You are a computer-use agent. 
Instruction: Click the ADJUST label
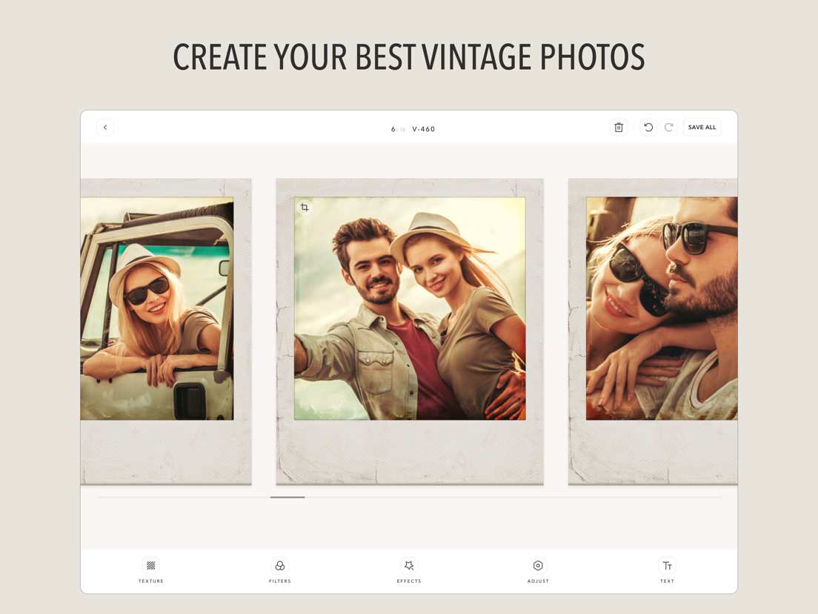click(538, 581)
